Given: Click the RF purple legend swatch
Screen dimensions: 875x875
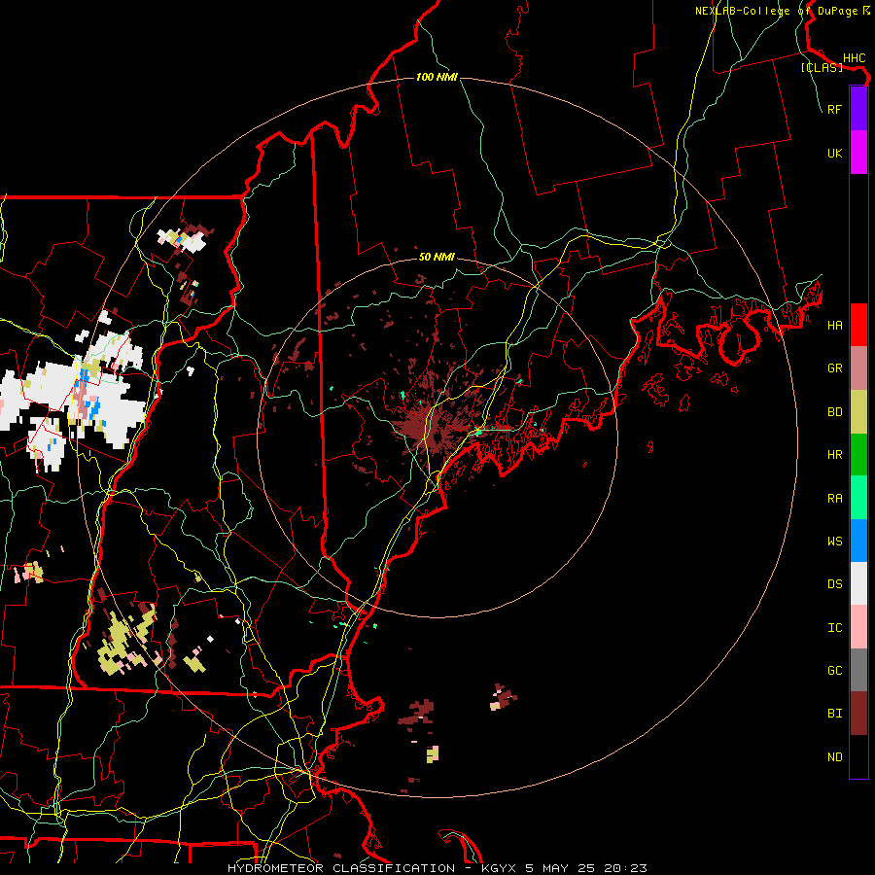Looking at the screenshot, I should pos(858,109).
